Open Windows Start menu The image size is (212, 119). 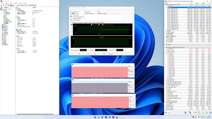95,117
